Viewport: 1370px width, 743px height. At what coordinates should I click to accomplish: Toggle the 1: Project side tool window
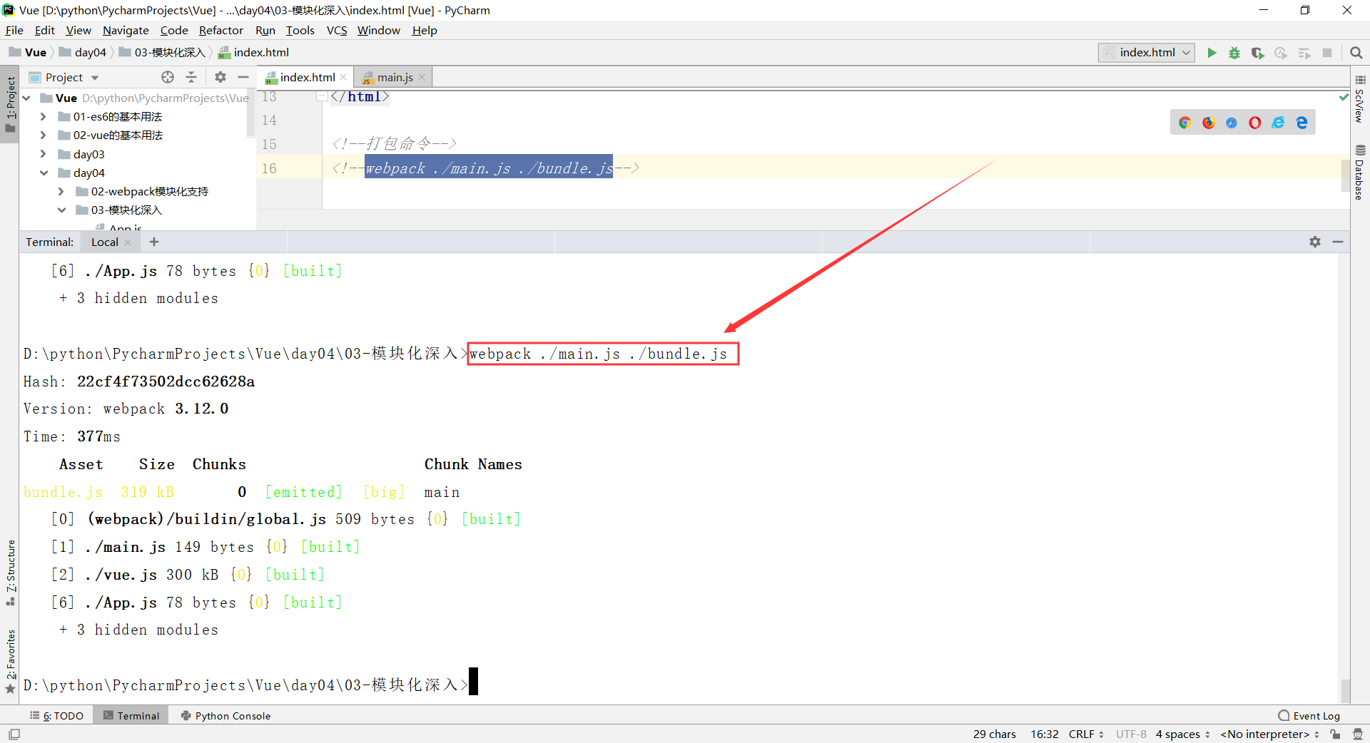pyautogui.click(x=10, y=105)
